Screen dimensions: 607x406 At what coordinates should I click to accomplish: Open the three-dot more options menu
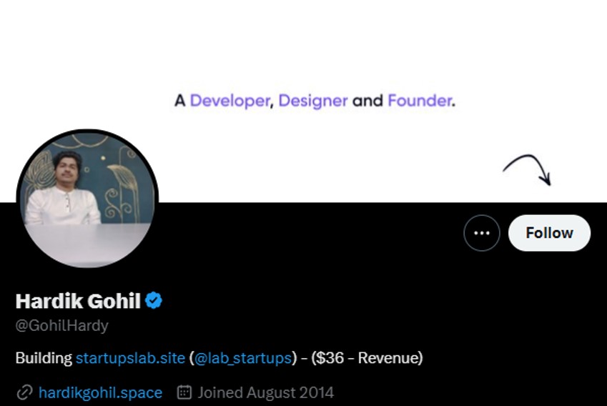click(x=481, y=233)
